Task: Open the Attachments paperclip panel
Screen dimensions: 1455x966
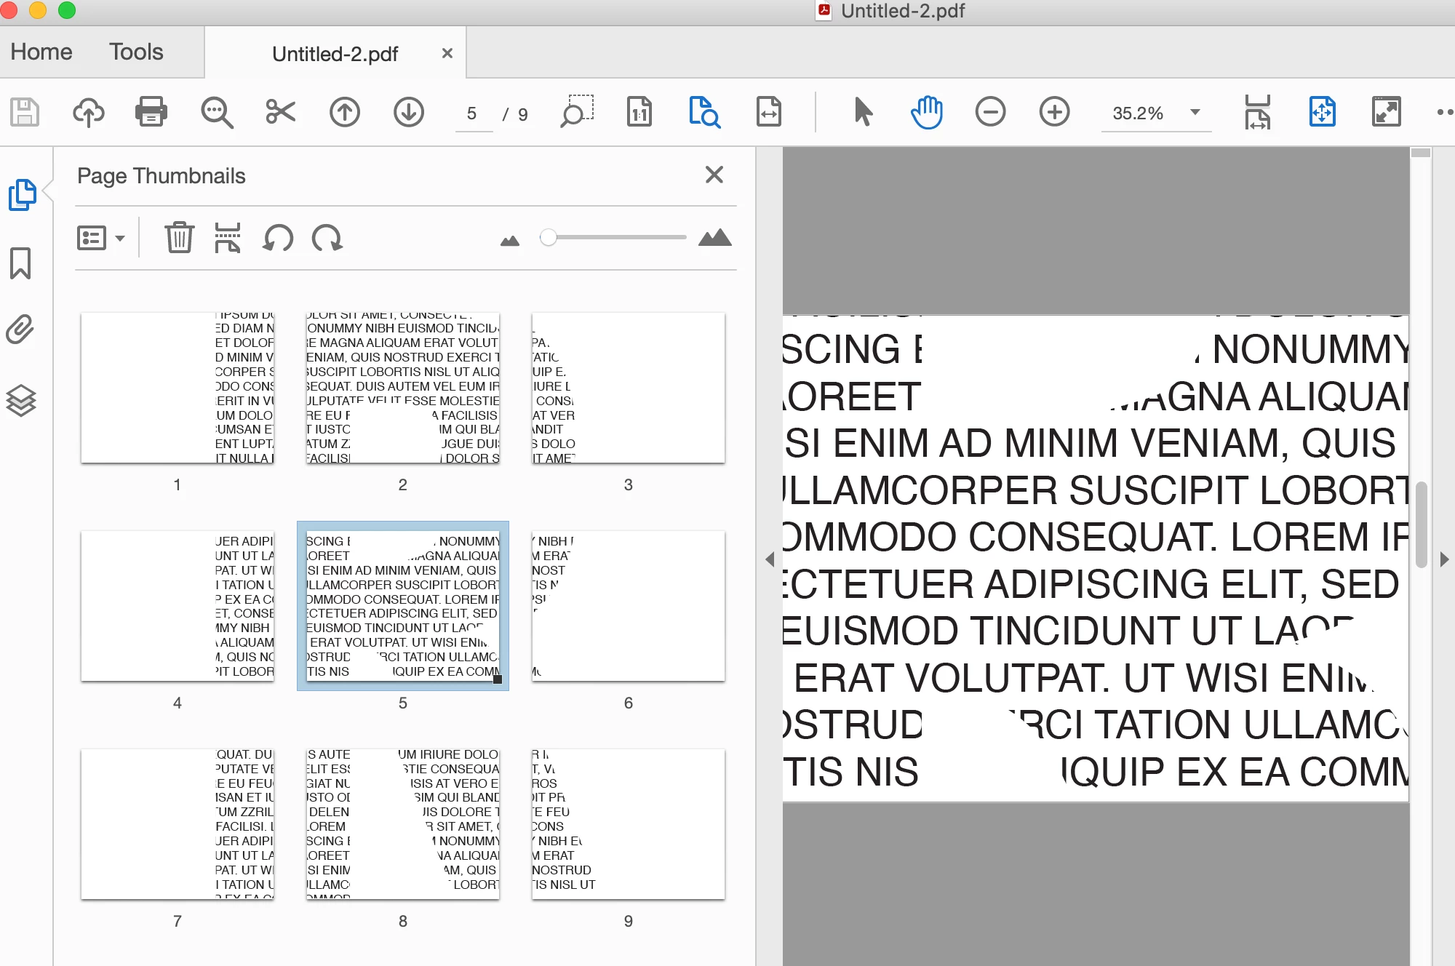Action: (x=20, y=330)
